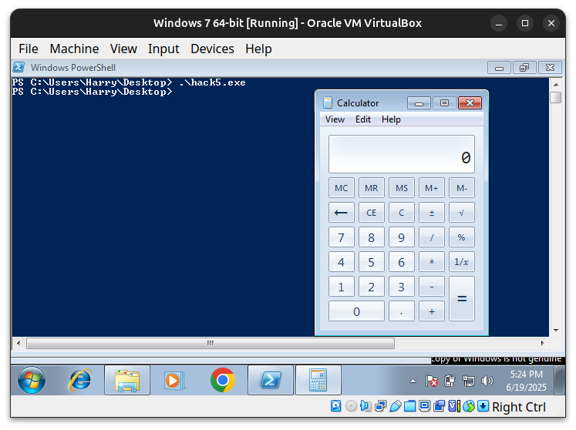576x430 pixels.
Task: Click the decimal point button
Action: (402, 311)
